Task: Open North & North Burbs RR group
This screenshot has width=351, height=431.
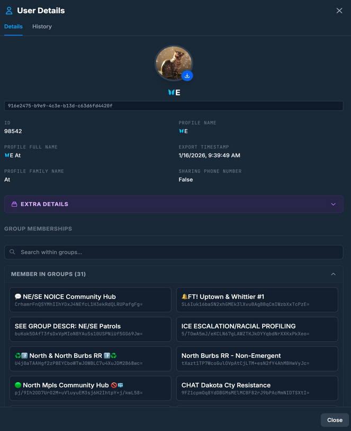Action: 91,358
